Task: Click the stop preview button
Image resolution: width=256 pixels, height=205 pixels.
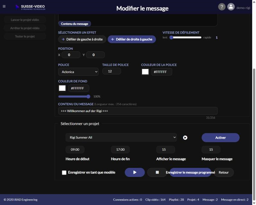Action: (157, 172)
